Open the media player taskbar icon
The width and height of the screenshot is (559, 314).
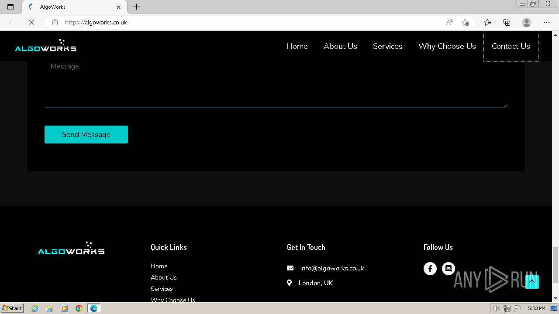[64, 308]
